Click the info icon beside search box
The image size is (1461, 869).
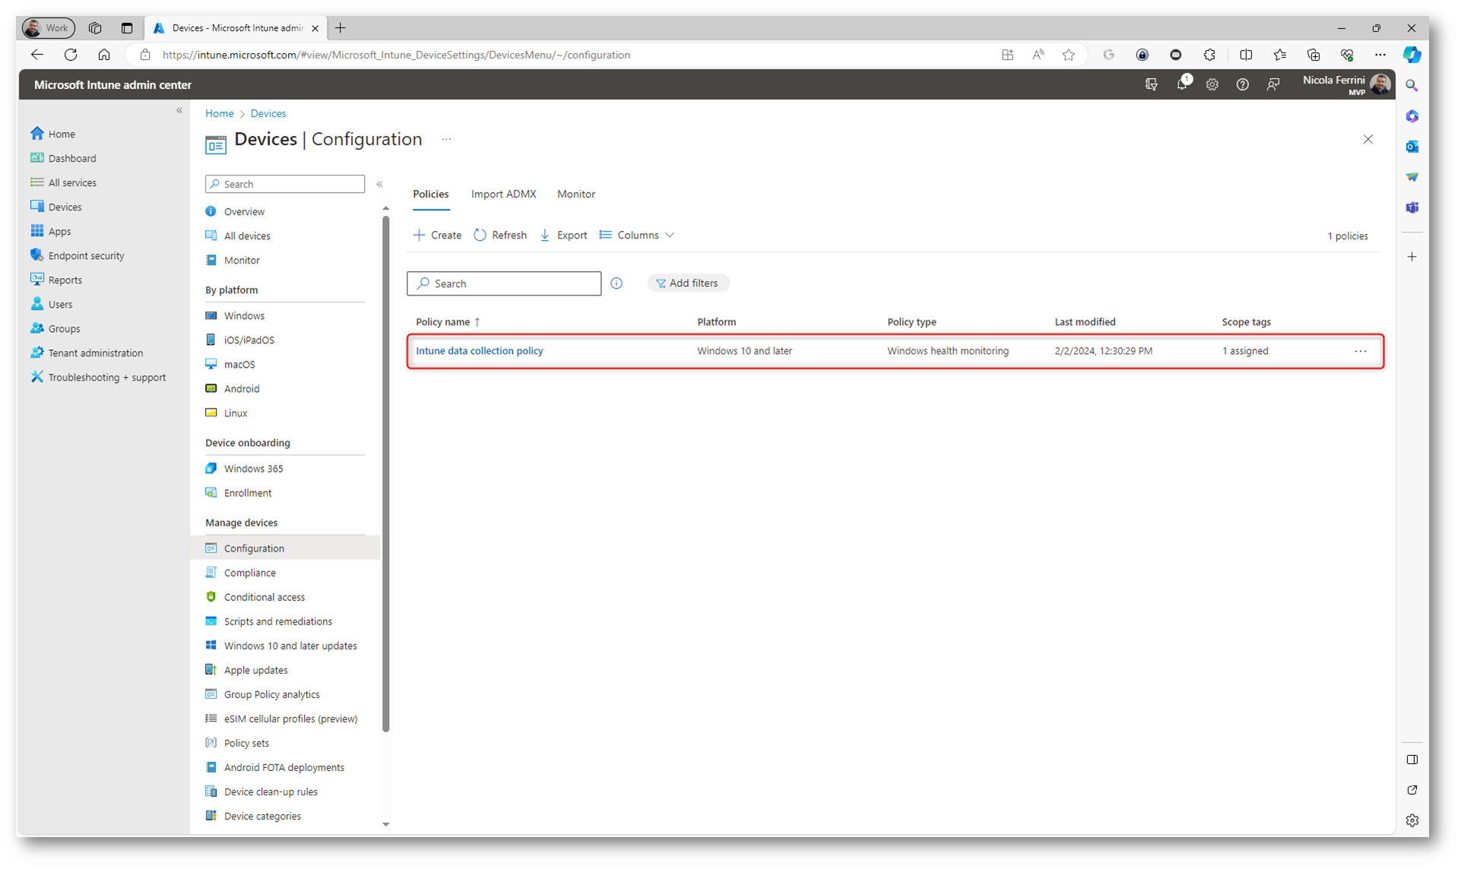point(616,283)
